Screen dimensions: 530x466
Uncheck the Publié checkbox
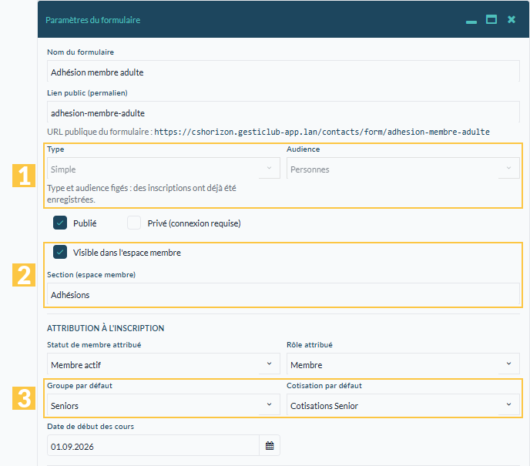[60, 223]
